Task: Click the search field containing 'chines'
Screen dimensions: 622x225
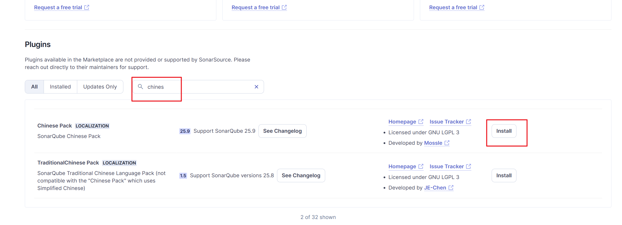Action: (198, 87)
